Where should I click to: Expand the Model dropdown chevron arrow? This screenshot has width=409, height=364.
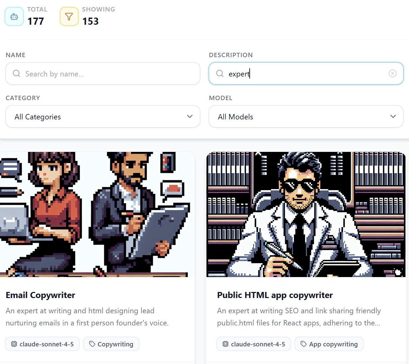click(x=393, y=116)
